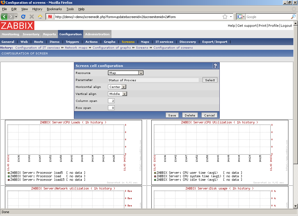Go forward with the Forward arrow
This screenshot has width=298, height=216.
click(x=11, y=17)
